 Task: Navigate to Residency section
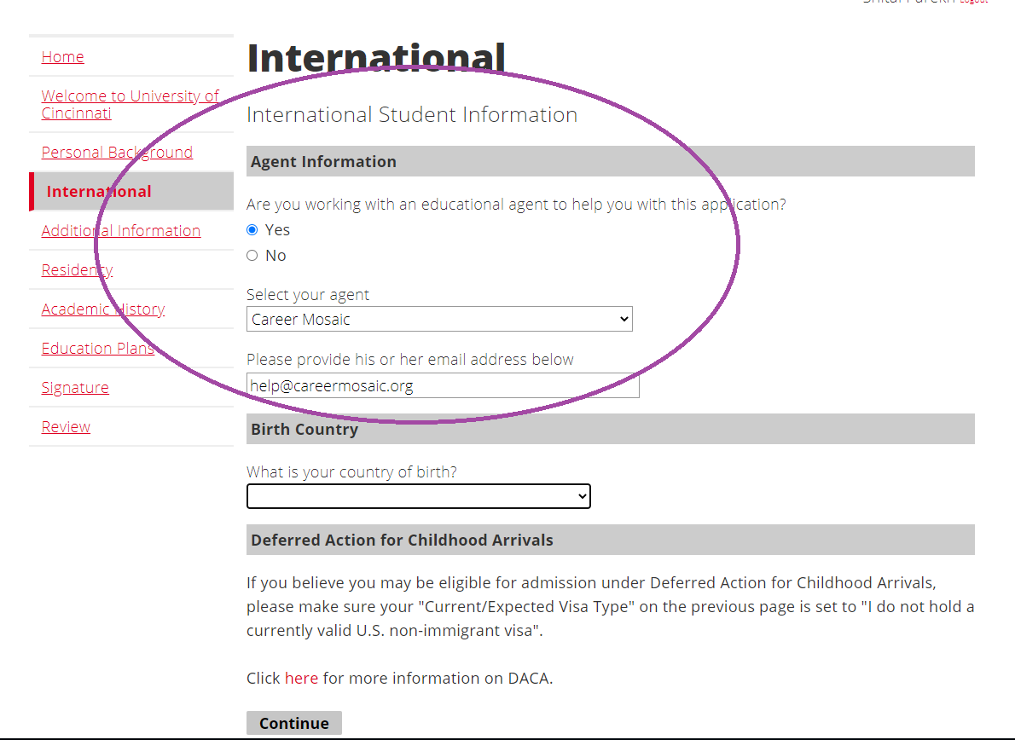77,269
